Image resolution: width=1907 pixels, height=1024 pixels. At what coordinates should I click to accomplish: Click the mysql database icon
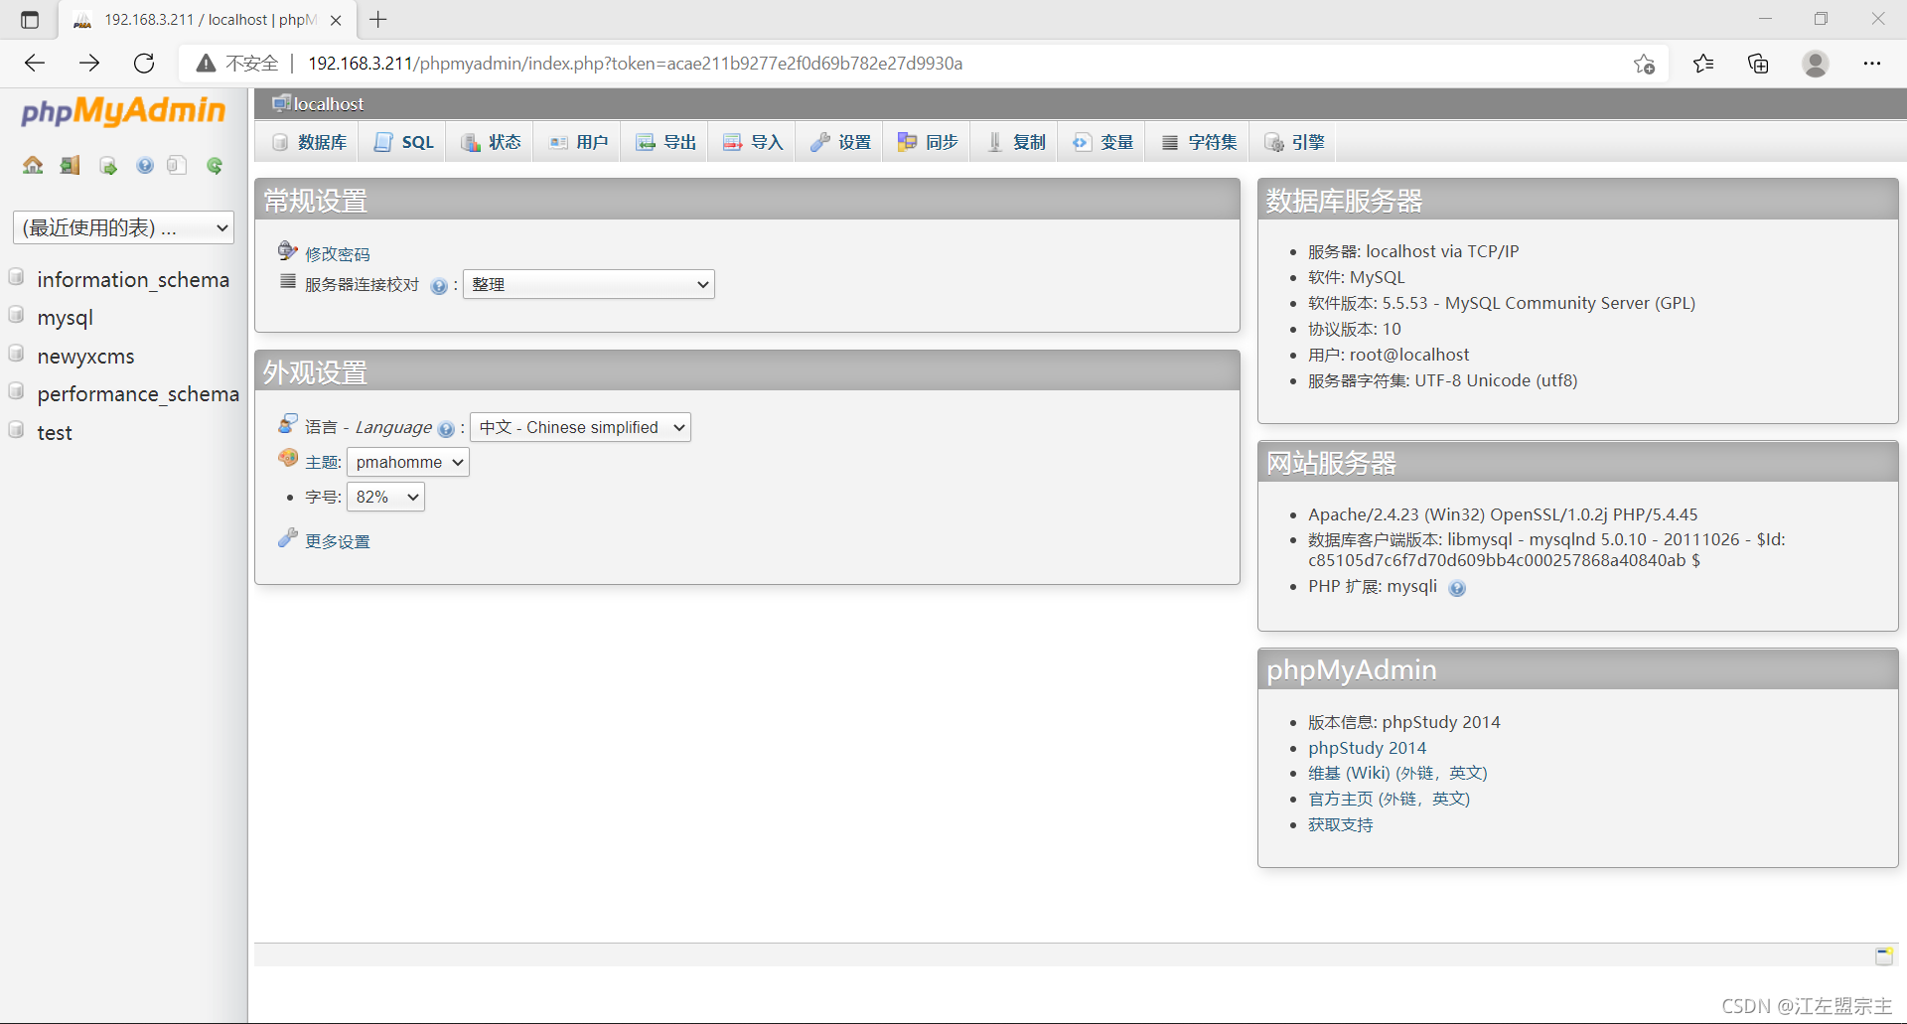pos(17,315)
